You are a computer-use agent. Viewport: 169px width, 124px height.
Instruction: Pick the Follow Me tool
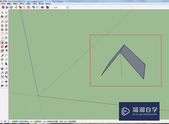pos(6,47)
